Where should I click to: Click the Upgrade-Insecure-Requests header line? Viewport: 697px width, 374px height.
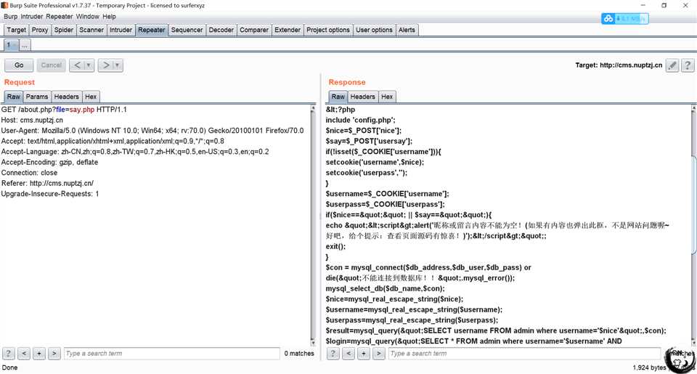pyautogui.click(x=50, y=194)
